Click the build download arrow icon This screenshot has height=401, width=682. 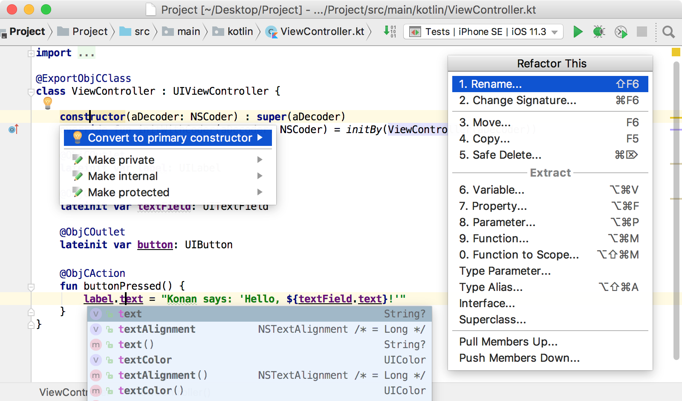click(390, 31)
